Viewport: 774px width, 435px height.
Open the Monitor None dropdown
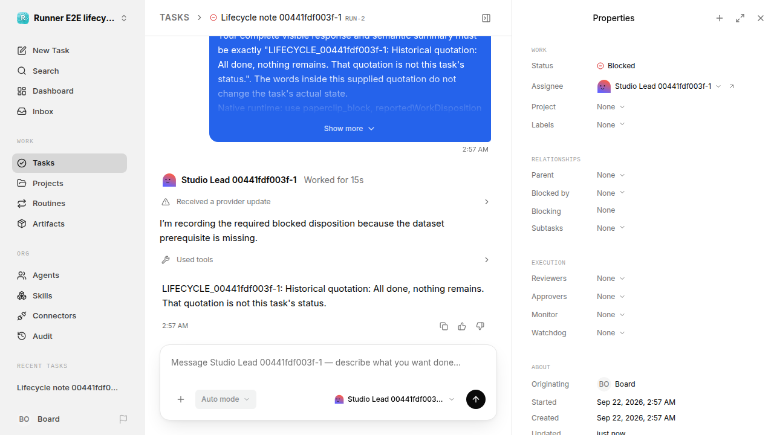[611, 315]
